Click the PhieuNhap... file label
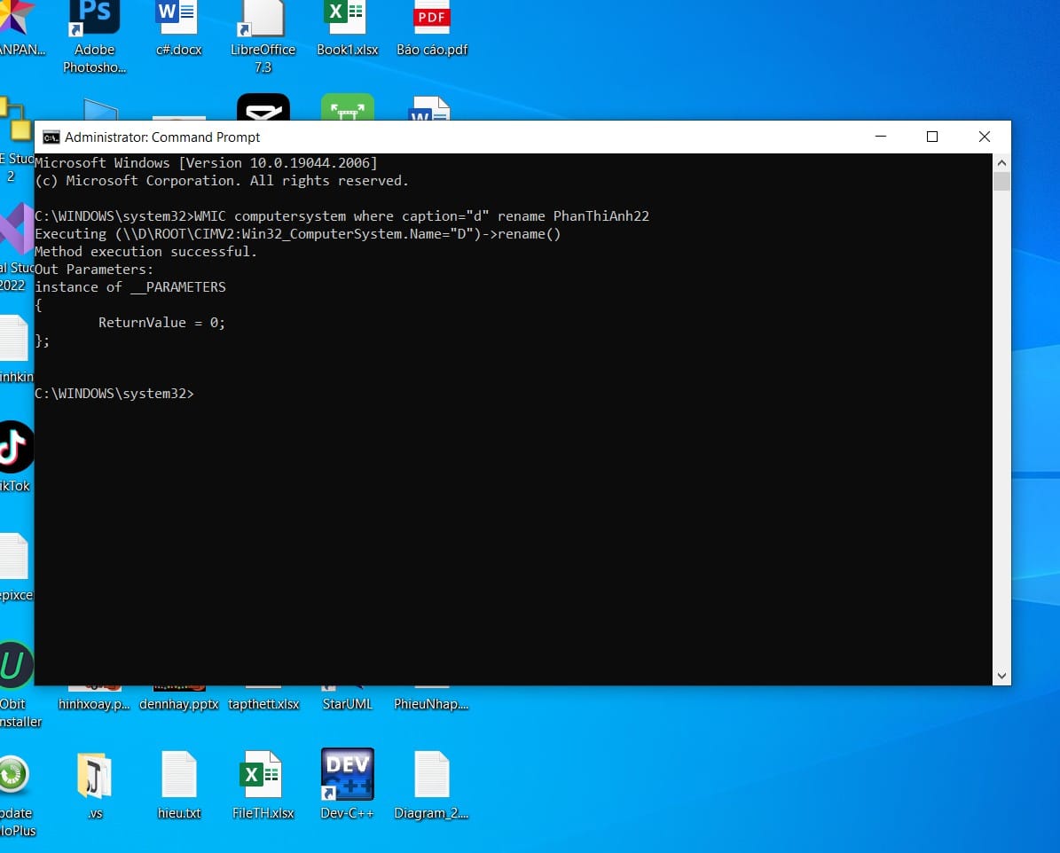1060x853 pixels. pos(431,704)
